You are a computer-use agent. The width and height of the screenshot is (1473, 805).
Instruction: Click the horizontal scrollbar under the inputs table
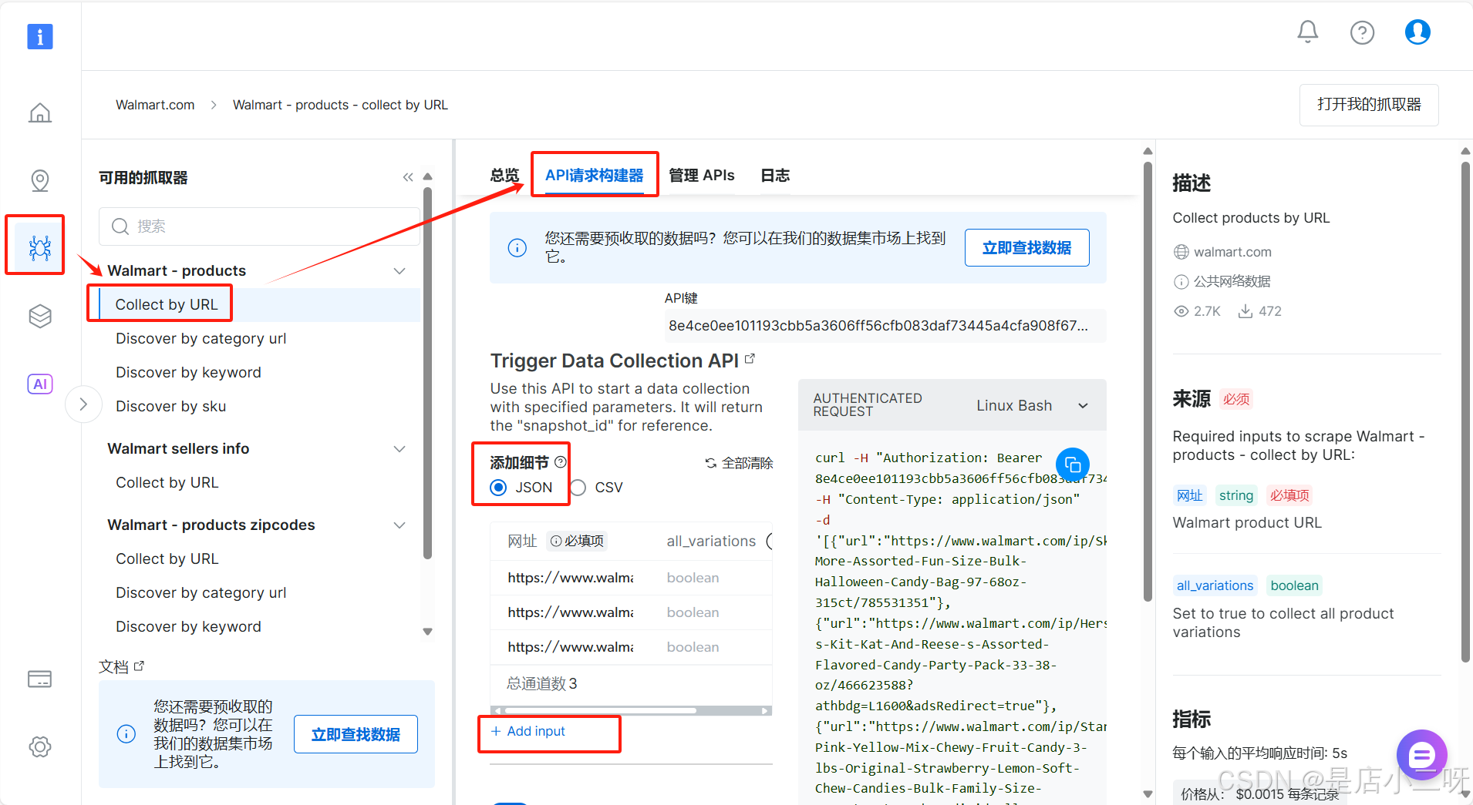602,710
